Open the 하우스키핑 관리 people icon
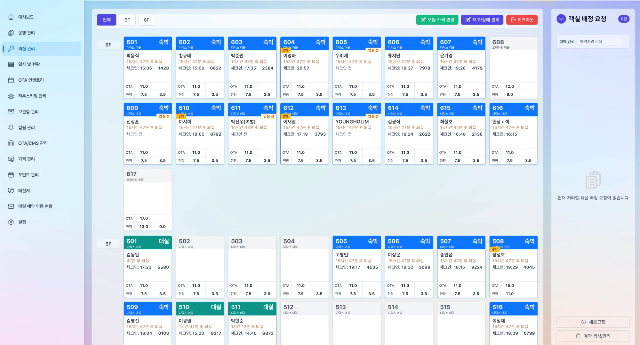This screenshot has height=345, width=640. (x=11, y=96)
